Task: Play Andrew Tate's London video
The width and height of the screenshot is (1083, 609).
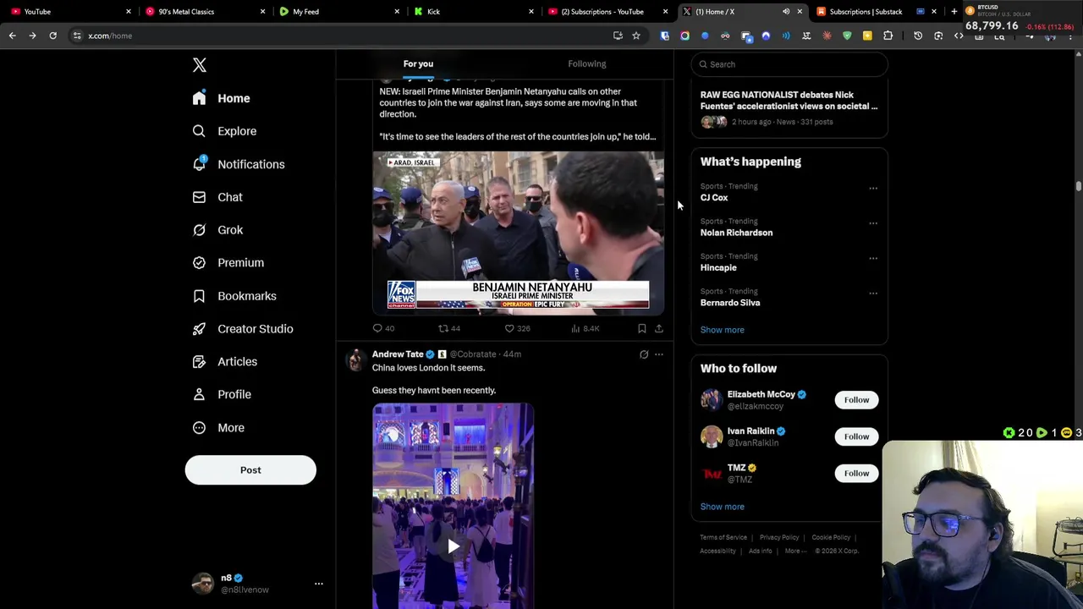Action: pos(454,546)
